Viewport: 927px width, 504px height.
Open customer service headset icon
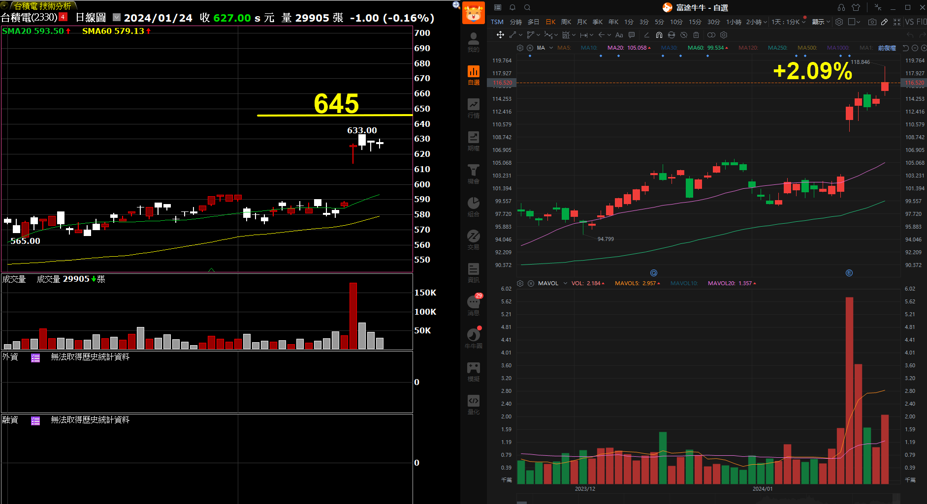[841, 7]
